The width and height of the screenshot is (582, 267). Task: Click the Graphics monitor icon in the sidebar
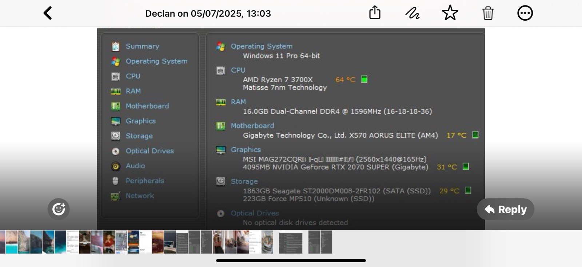pos(115,121)
